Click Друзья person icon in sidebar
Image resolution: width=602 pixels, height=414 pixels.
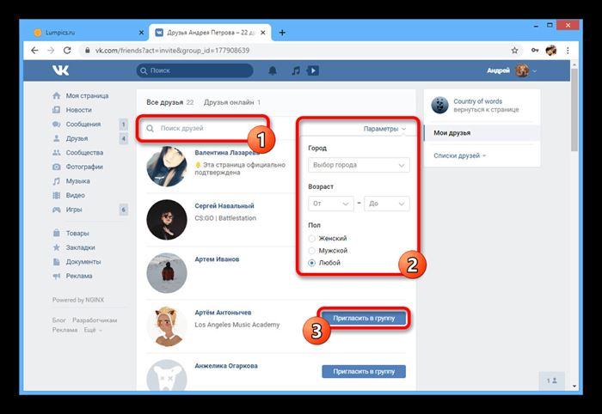57,138
